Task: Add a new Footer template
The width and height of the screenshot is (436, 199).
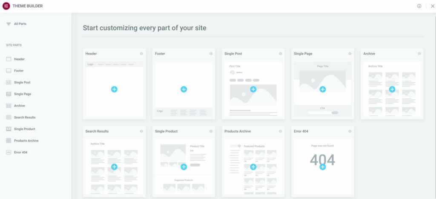Action: click(x=184, y=89)
